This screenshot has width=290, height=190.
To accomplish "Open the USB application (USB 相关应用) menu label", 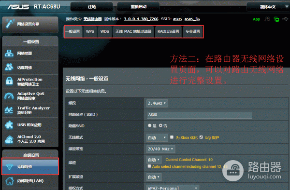I will (29, 125).
